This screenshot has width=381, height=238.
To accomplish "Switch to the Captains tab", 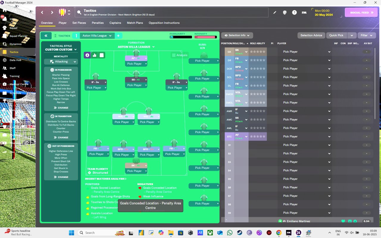I will point(115,23).
